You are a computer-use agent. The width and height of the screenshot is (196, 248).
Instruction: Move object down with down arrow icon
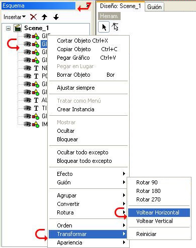click(56, 17)
